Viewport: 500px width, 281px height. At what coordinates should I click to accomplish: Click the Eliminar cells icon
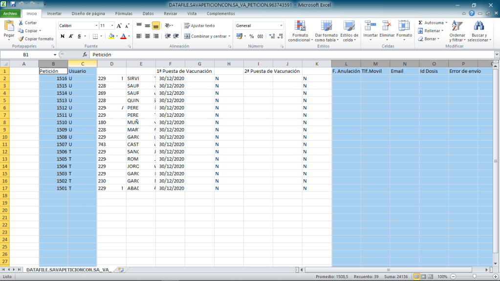[387, 26]
